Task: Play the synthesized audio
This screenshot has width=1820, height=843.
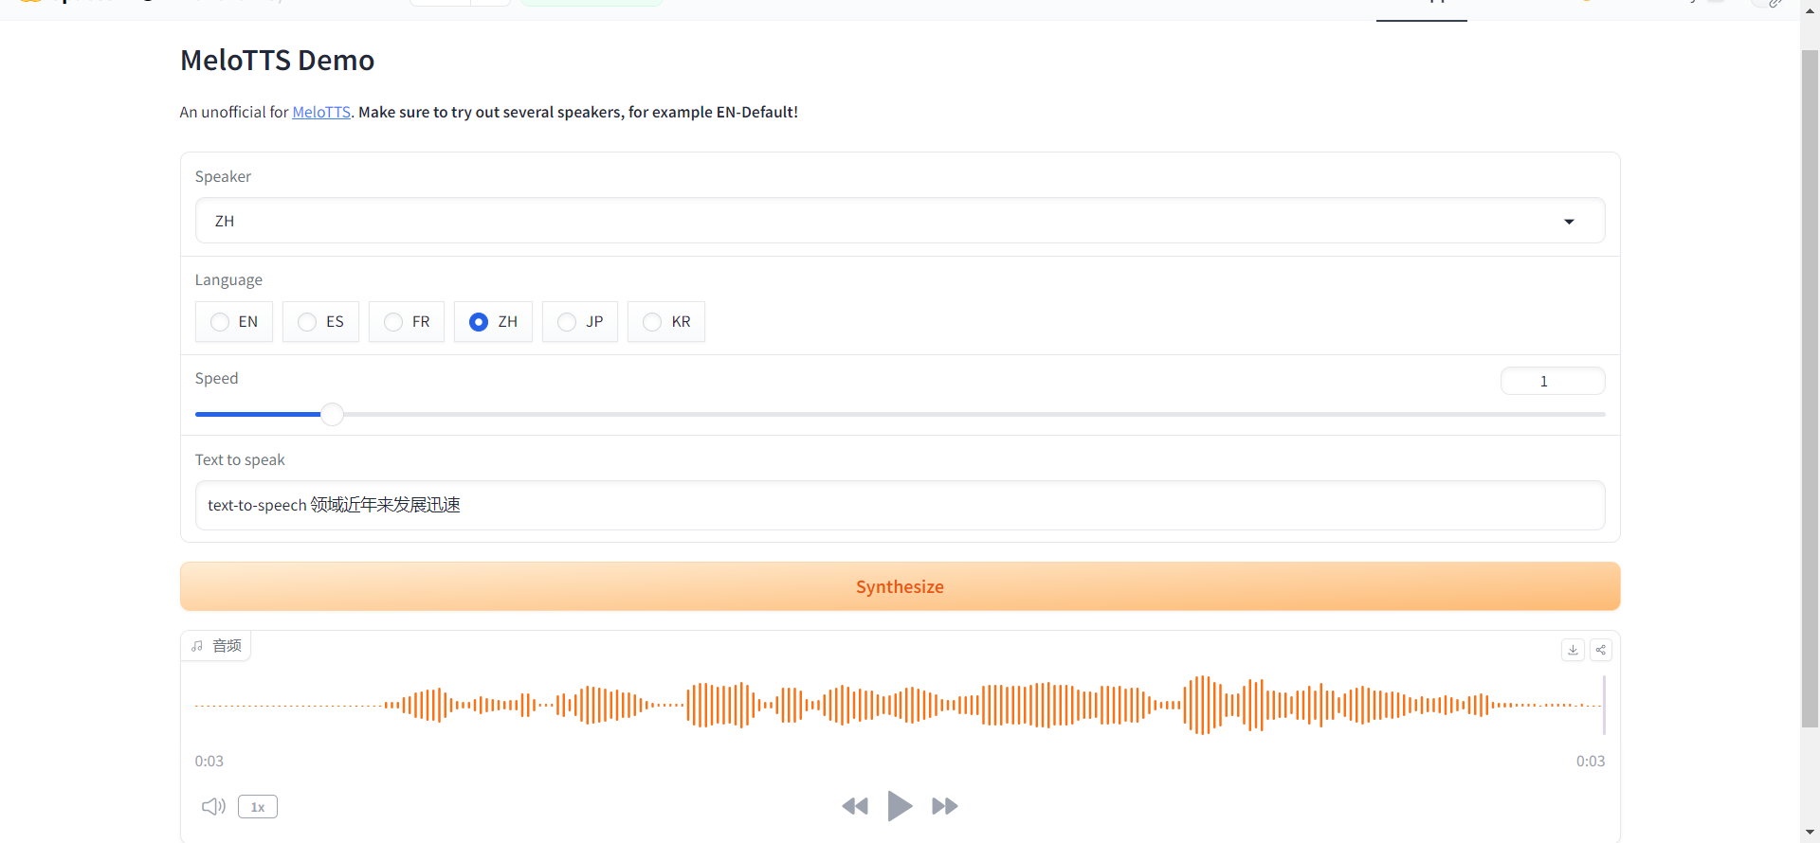Action: tap(900, 806)
